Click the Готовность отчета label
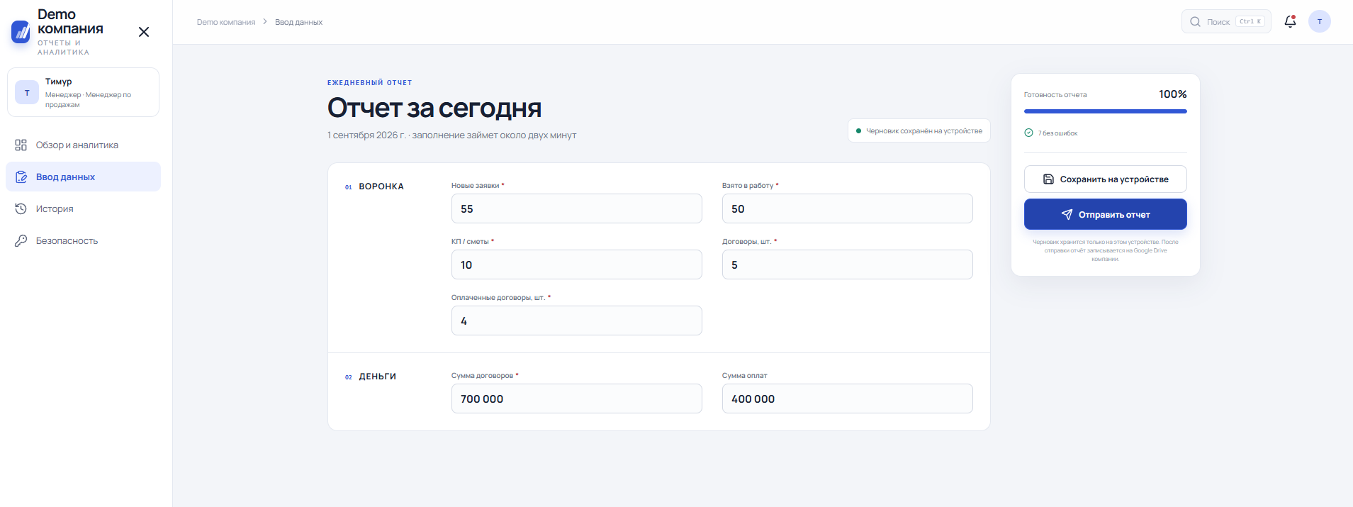Viewport: 1353px width, 507px height. tap(1055, 95)
